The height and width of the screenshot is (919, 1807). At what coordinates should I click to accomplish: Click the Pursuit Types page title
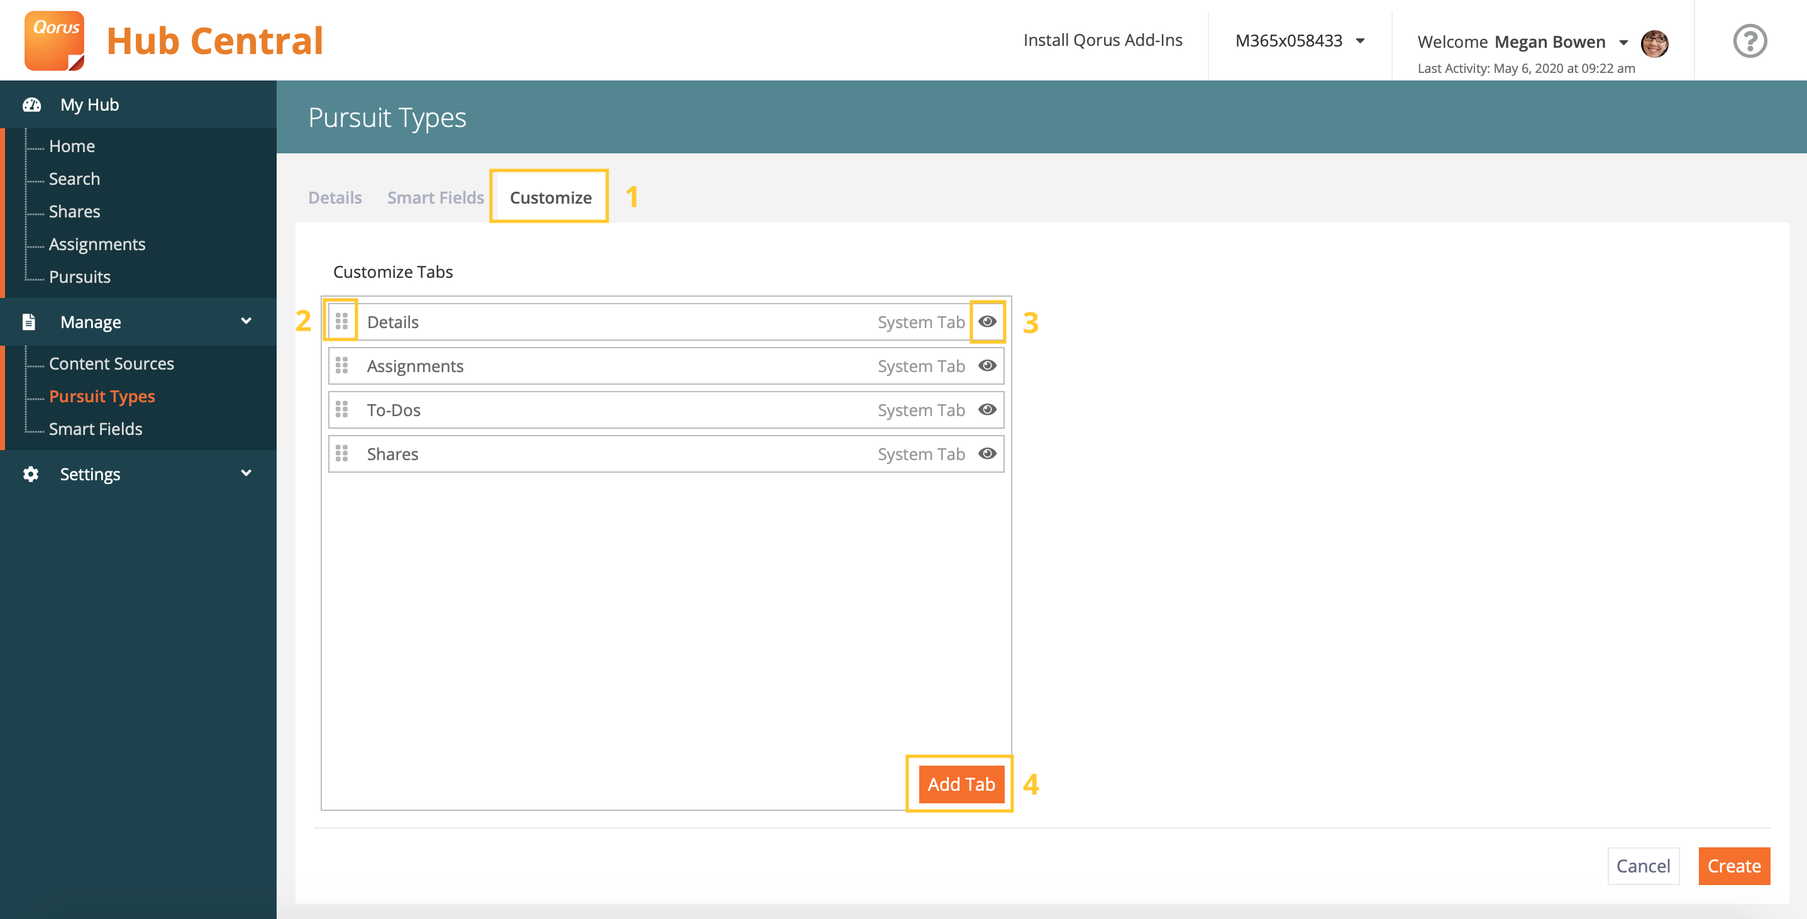coord(387,117)
